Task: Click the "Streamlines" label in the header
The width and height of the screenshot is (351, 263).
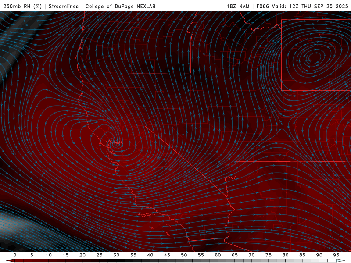Action: (x=64, y=6)
